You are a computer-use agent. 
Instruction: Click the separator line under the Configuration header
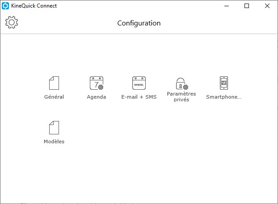point(139,33)
